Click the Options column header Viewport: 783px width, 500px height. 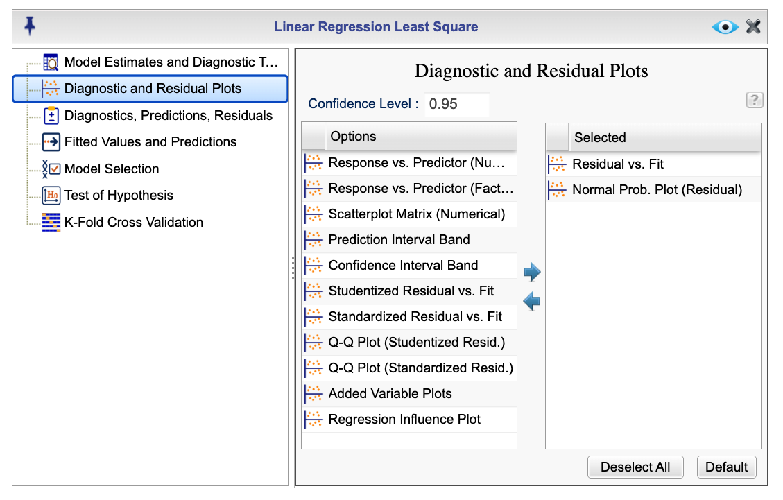click(x=420, y=137)
